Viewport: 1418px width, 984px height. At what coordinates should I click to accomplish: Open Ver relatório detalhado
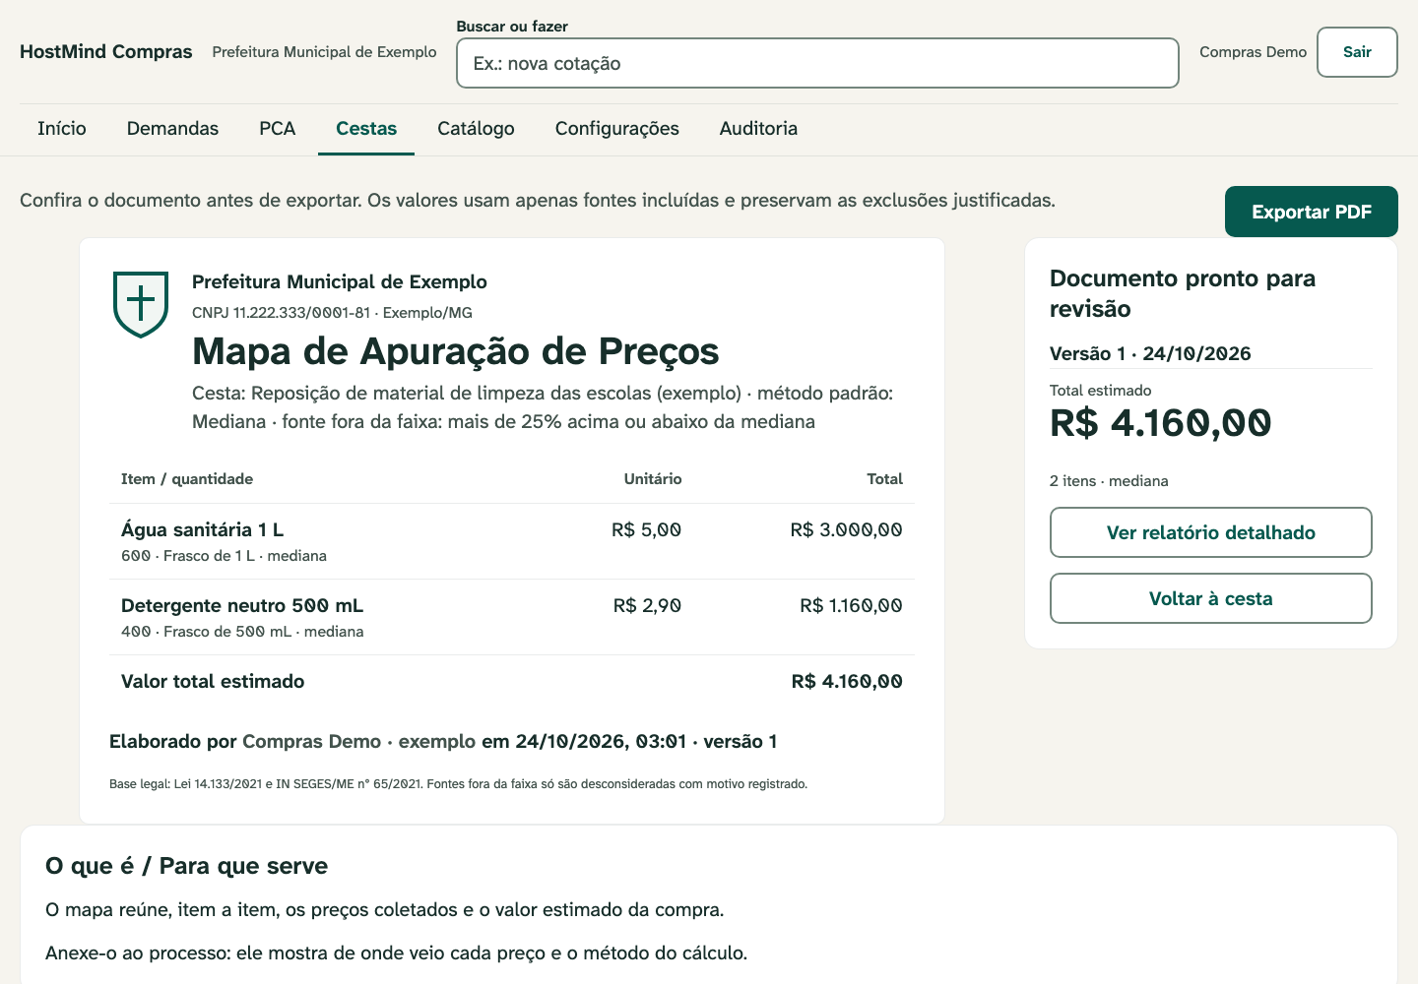[1211, 532]
